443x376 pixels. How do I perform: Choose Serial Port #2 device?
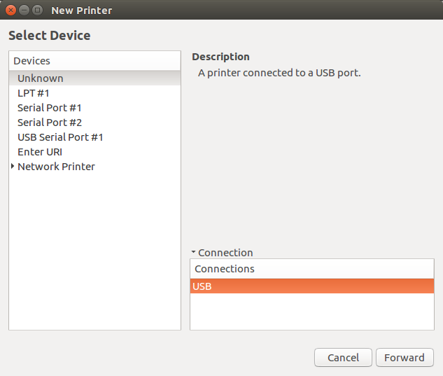coord(50,123)
